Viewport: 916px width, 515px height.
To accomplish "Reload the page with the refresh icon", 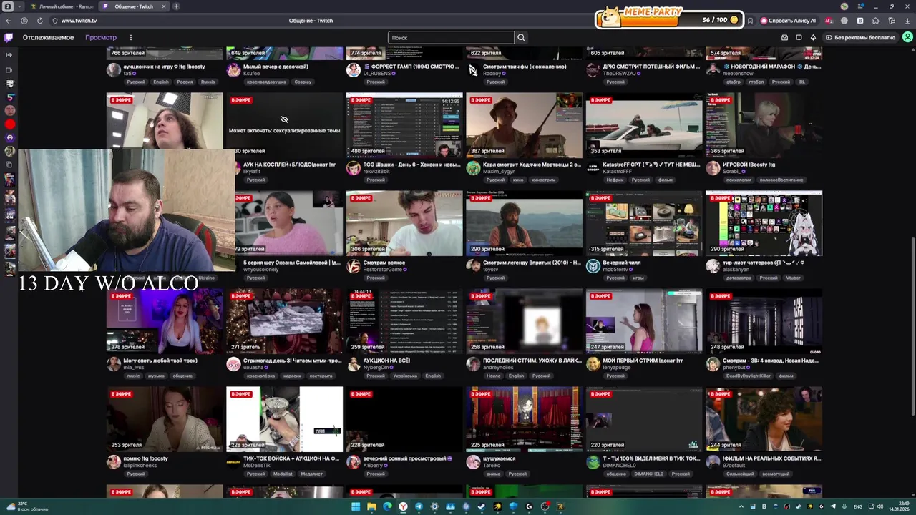I will [x=39, y=21].
